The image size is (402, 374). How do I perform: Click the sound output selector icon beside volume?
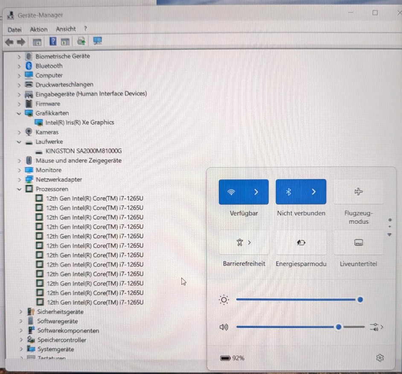376,327
